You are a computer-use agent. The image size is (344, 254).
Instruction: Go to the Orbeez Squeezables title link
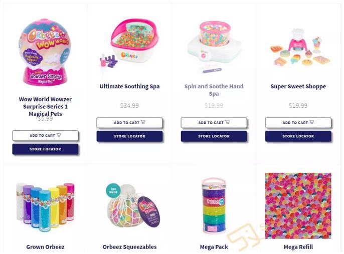pos(129,247)
